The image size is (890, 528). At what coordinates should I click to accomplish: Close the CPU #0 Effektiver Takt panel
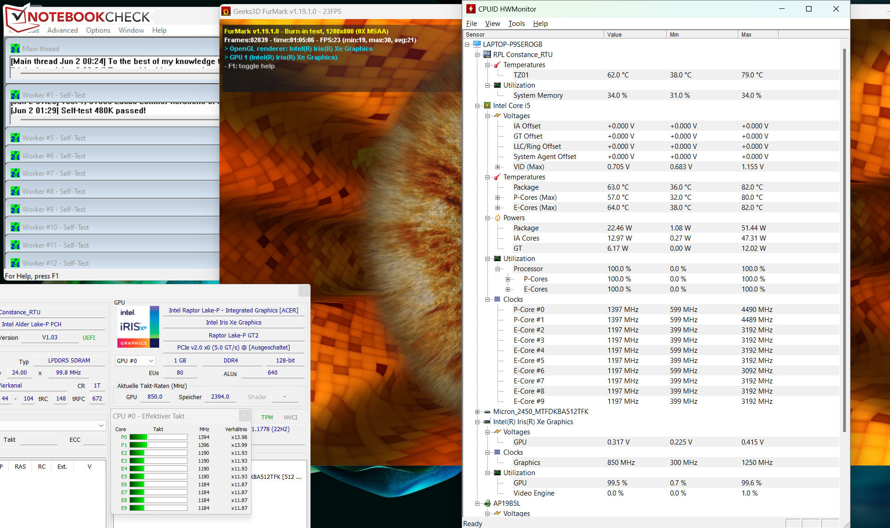(x=245, y=415)
